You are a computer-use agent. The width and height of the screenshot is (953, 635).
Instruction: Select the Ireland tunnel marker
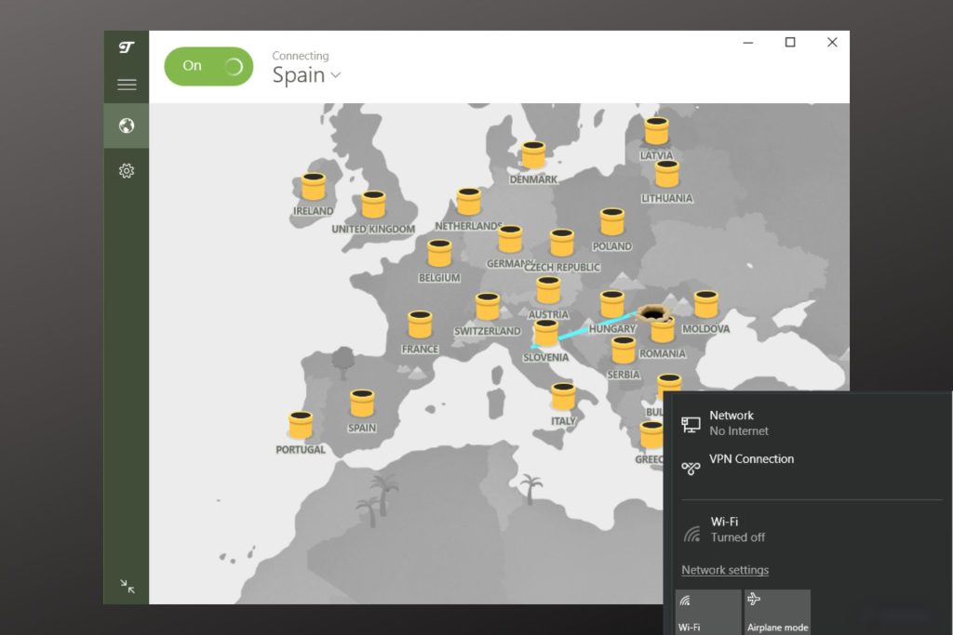(314, 184)
